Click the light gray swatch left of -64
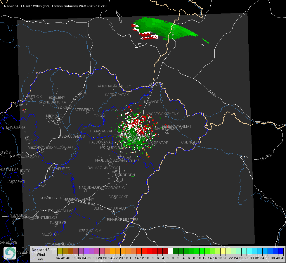Screen dimensions: 286x263 55,251
